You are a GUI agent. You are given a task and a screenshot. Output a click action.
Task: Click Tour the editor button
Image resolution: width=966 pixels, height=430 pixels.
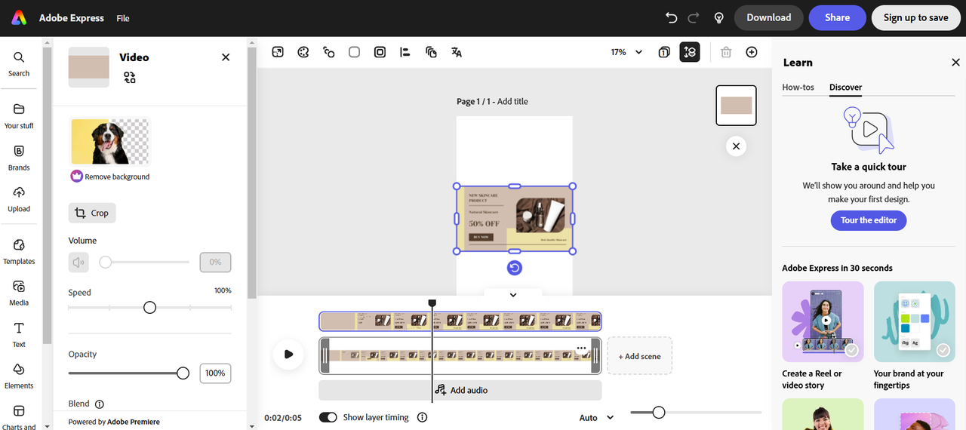coord(869,220)
